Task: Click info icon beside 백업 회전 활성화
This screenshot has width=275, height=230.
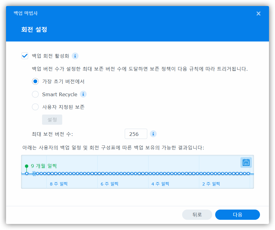Action: pyautogui.click(x=75, y=56)
